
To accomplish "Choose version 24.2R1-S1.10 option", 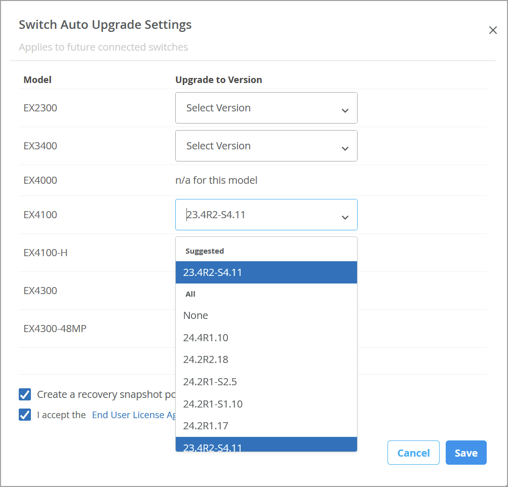I will (266, 404).
